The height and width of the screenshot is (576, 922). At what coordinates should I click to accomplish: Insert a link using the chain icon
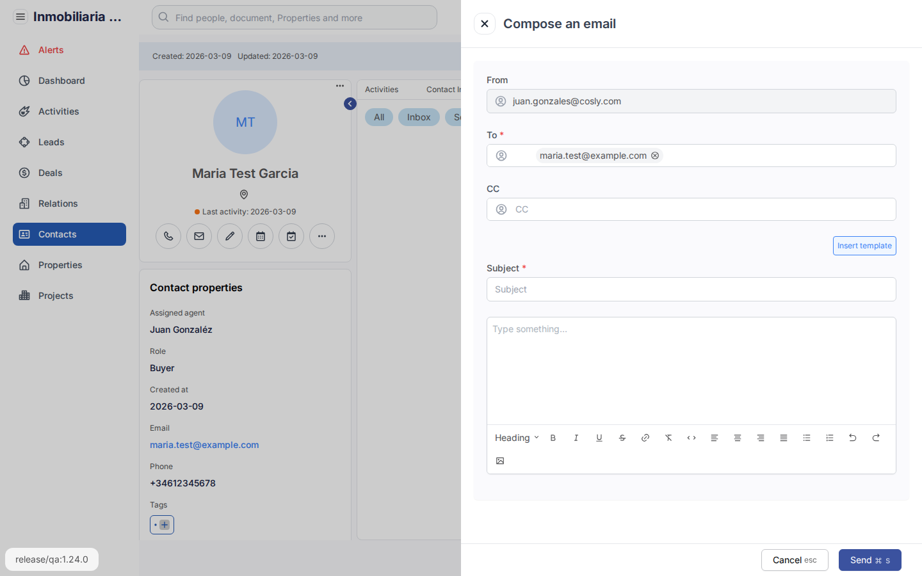pos(645,438)
